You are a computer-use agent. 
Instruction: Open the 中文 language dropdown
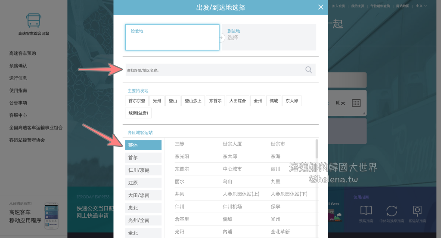point(421,6)
